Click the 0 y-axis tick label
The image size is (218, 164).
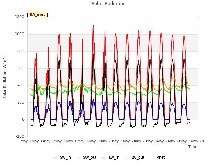pos(23,120)
